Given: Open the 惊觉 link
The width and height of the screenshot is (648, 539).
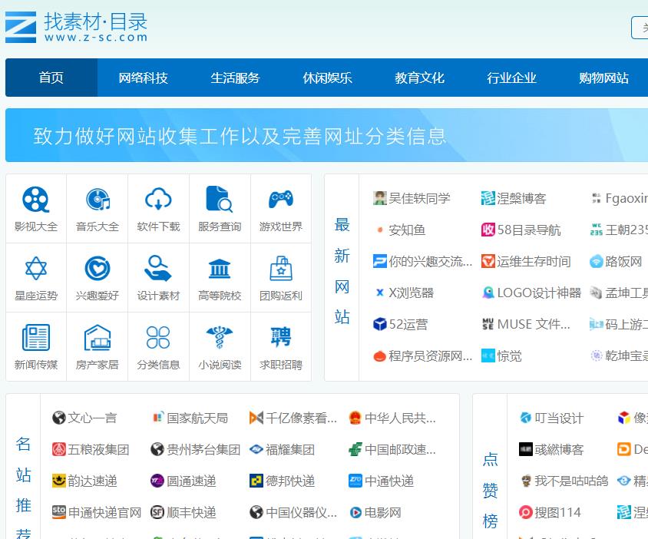Looking at the screenshot, I should click(509, 356).
